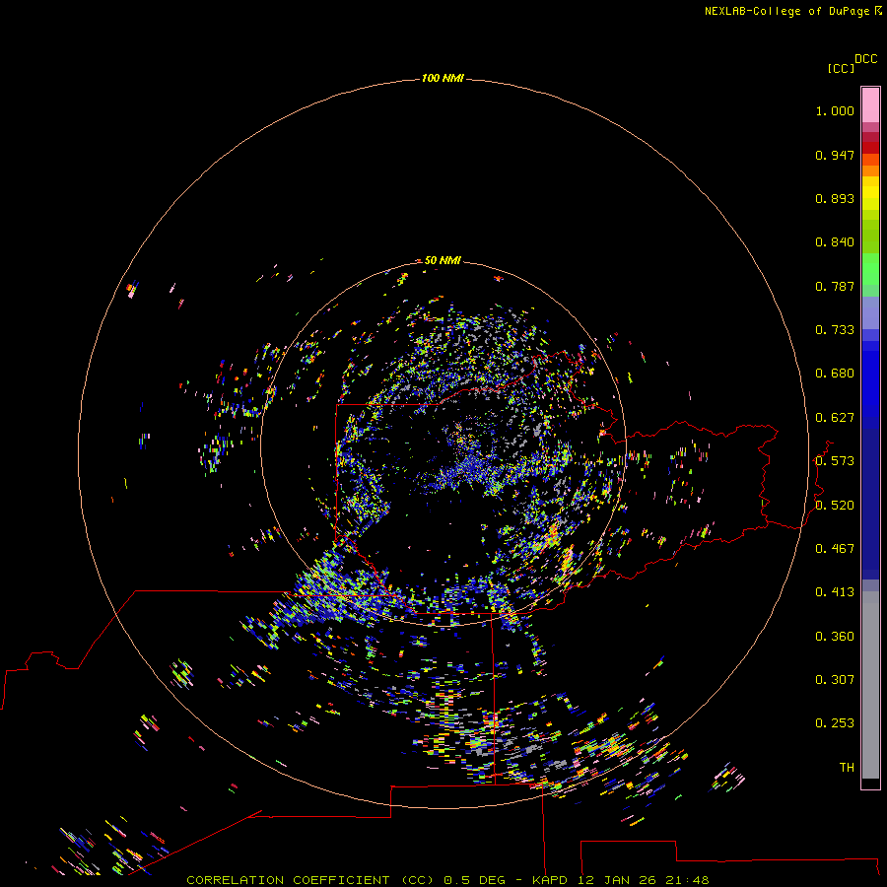Click the TH threshold legend label

(x=847, y=768)
